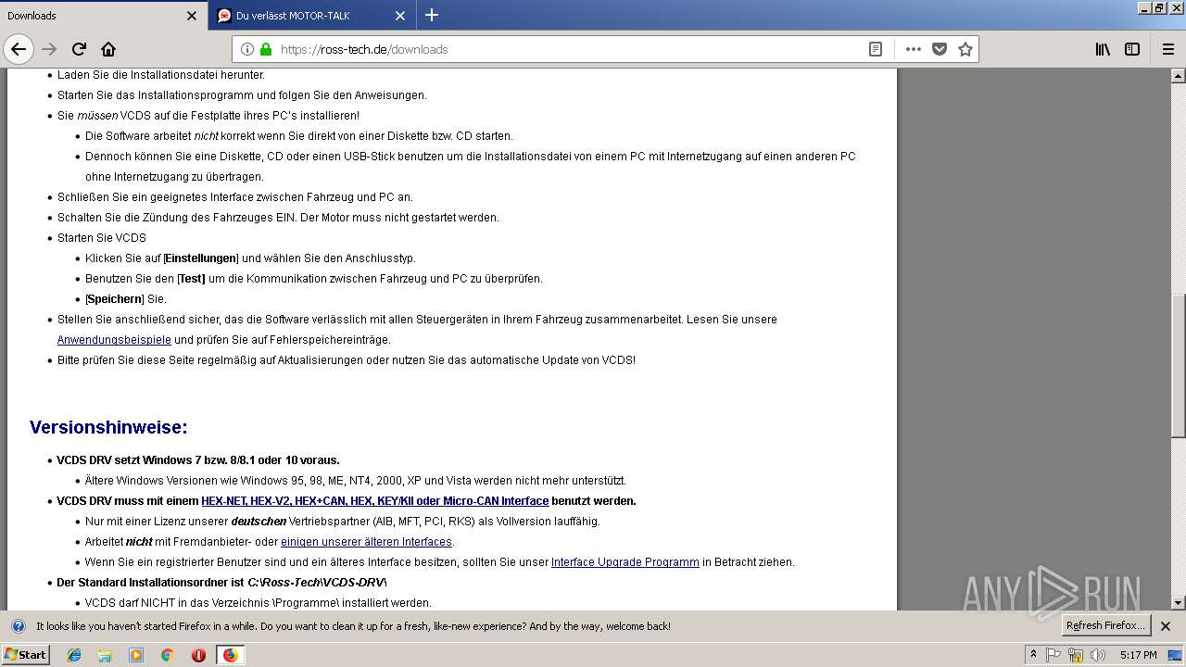Show the sidebars

(x=1132, y=49)
